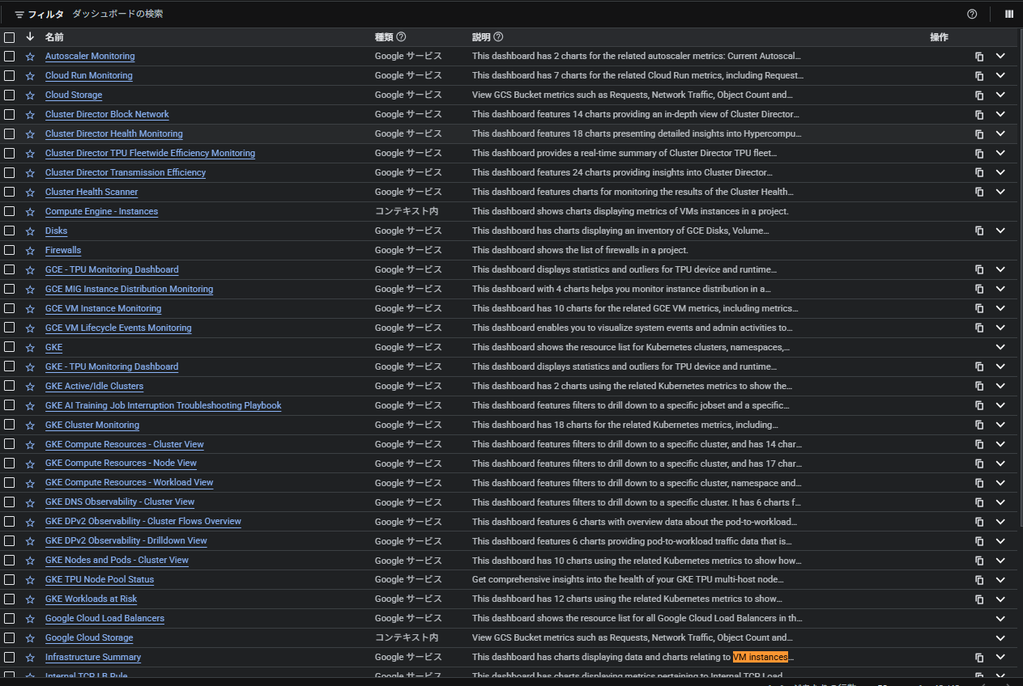Copy the Infrastructure Summary dashboard
Screen dimensions: 1023x686
979,658
